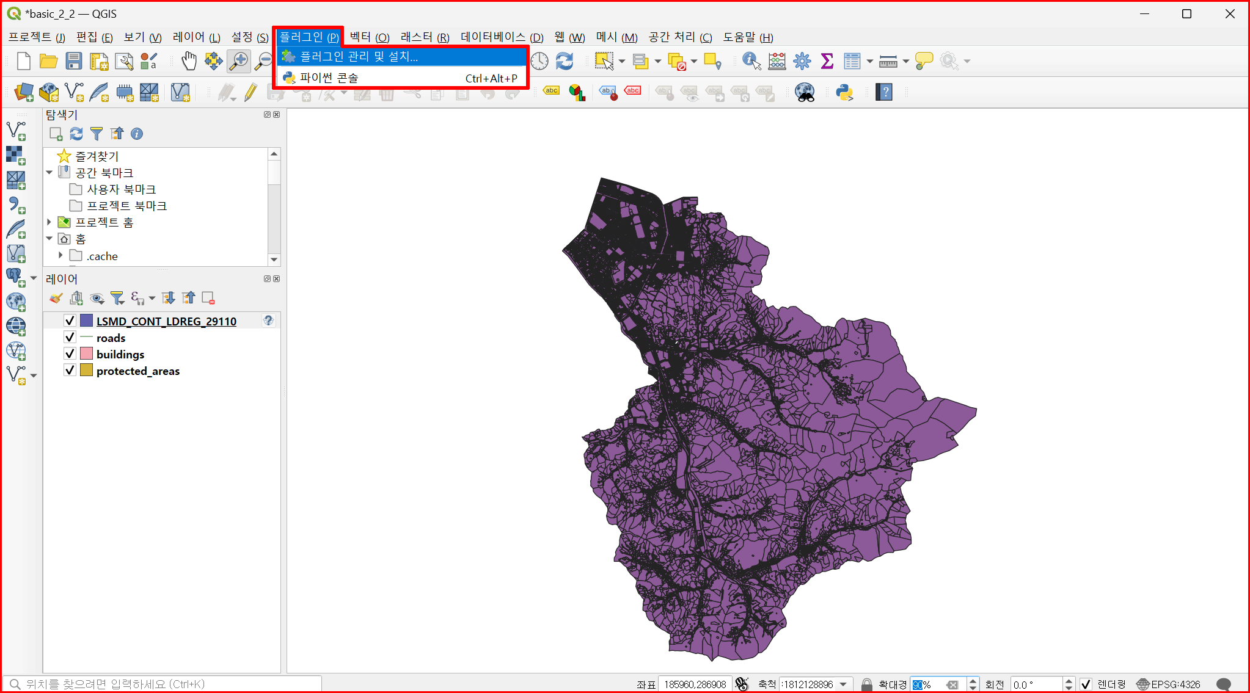Click the EPSG:4326 CRS button
The image size is (1250, 693).
(x=1169, y=684)
